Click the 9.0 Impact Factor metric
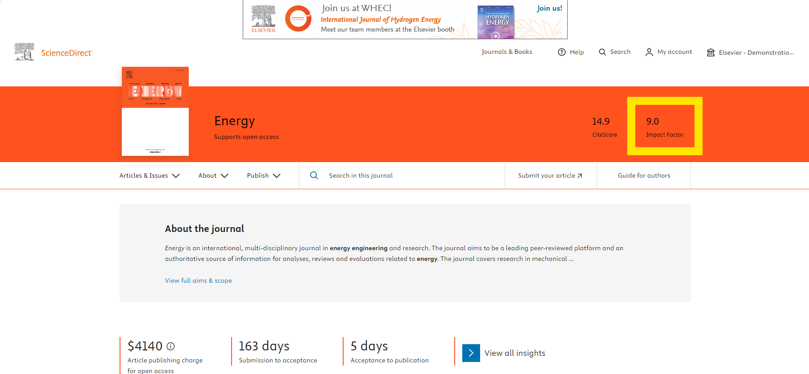This screenshot has width=809, height=374. pos(664,126)
